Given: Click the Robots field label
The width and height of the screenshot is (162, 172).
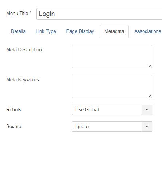Looking at the screenshot, I should [14, 109].
